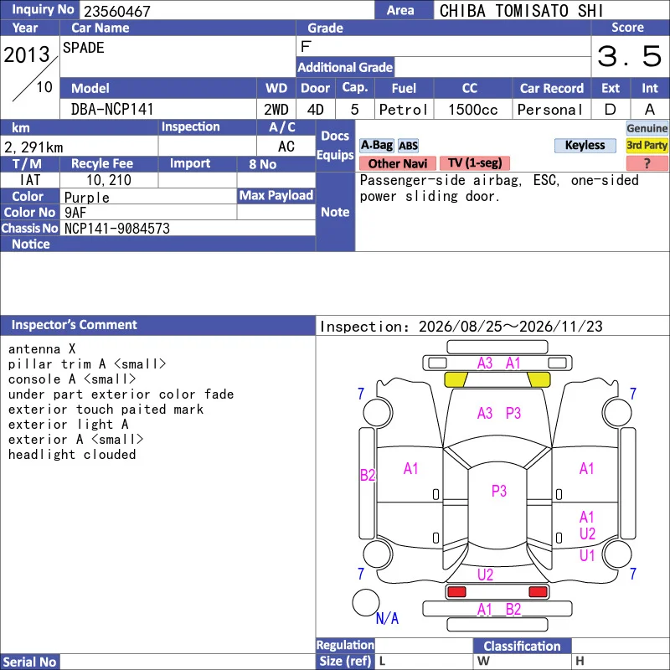Click the left yellow headlight on diagram
The width and height of the screenshot is (670, 670).
click(456, 379)
